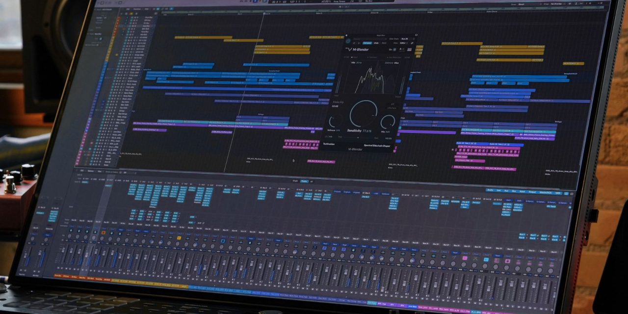Switch A/B comparison in M-Blender

pyautogui.click(x=402, y=49)
